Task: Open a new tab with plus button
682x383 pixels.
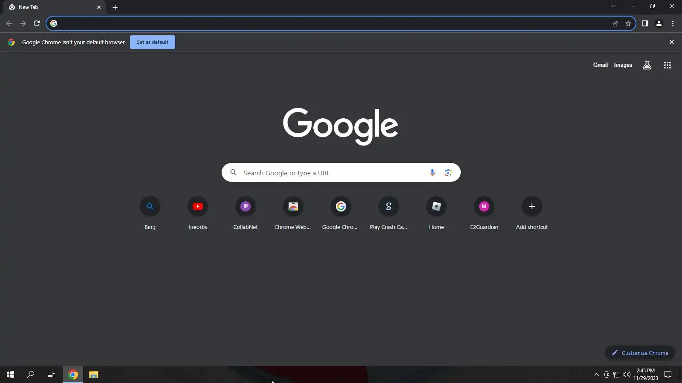Action: 115,7
